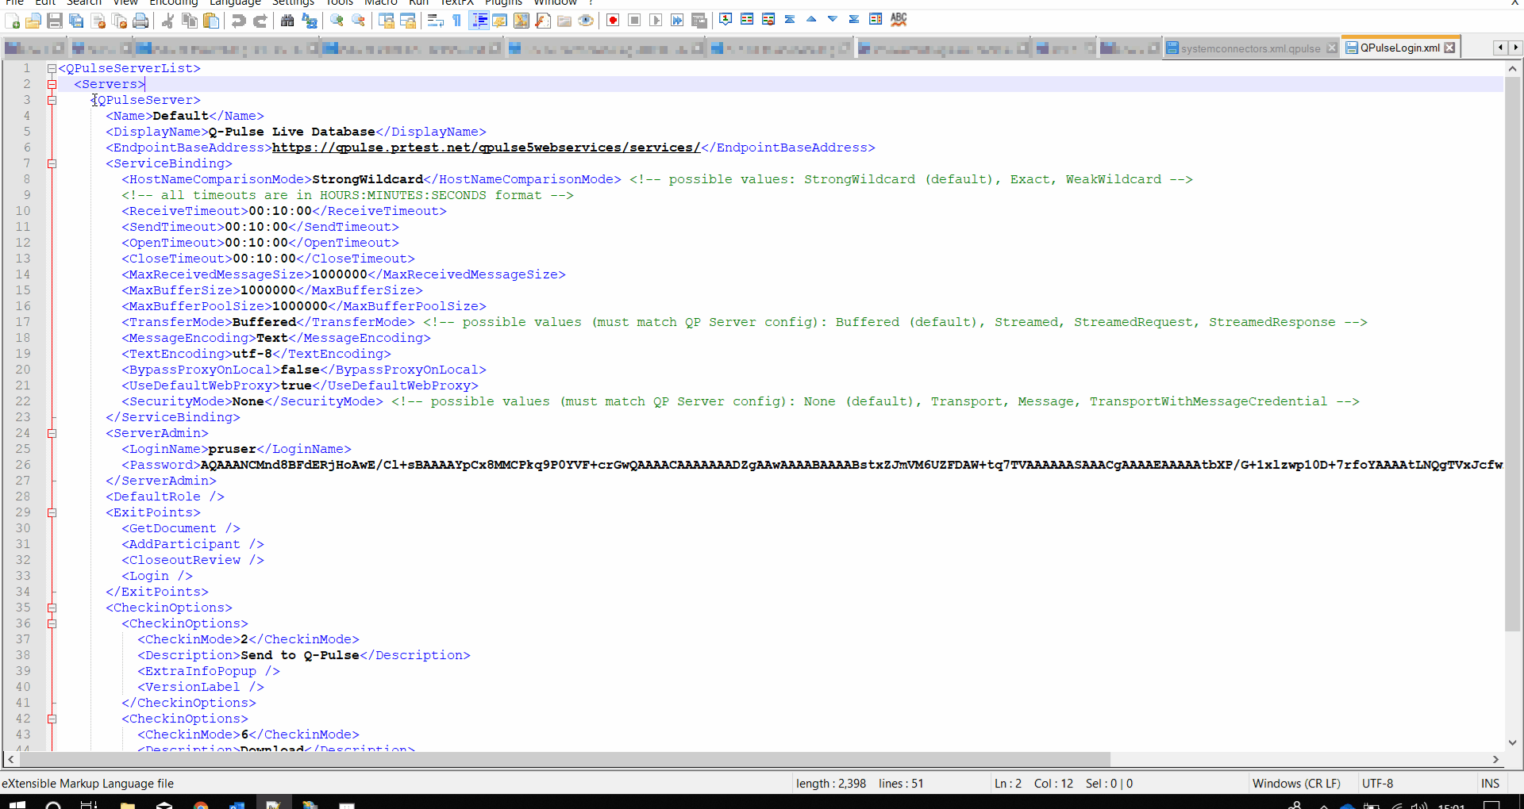Print the document with the printer icon
1524x809 pixels.
[140, 21]
